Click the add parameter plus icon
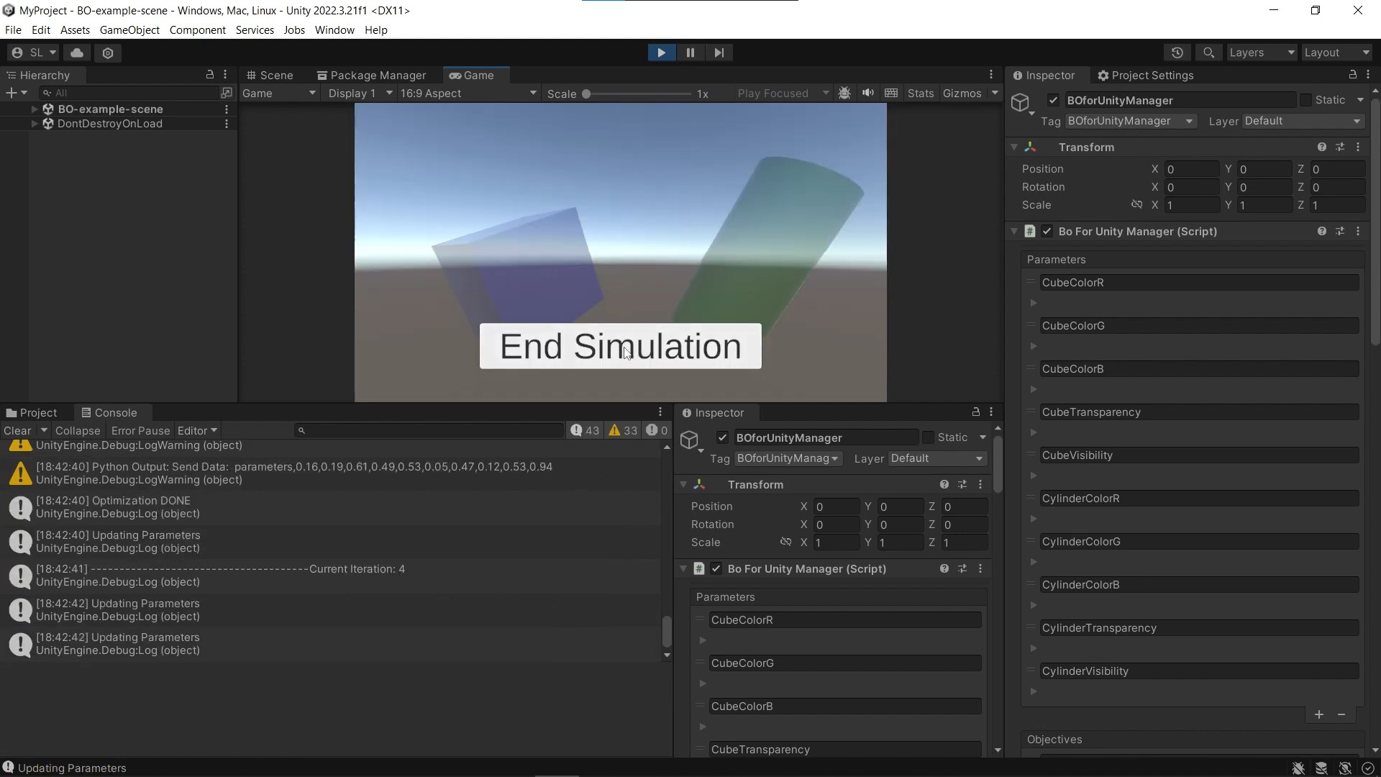Viewport: 1381px width, 777px height. tap(1318, 714)
